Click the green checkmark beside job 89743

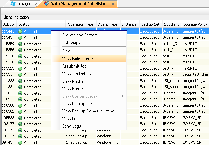[x=20, y=143]
